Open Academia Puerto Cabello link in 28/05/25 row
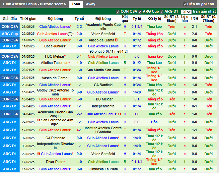 (x=103, y=27)
